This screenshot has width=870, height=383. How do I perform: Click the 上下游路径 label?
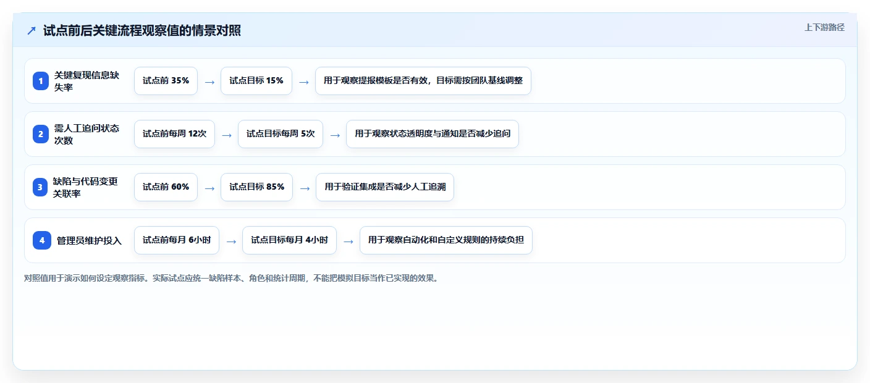click(x=824, y=27)
